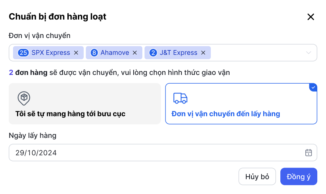Click the Ahamove tag label
Image resolution: width=326 pixels, height=194 pixels.
click(115, 53)
